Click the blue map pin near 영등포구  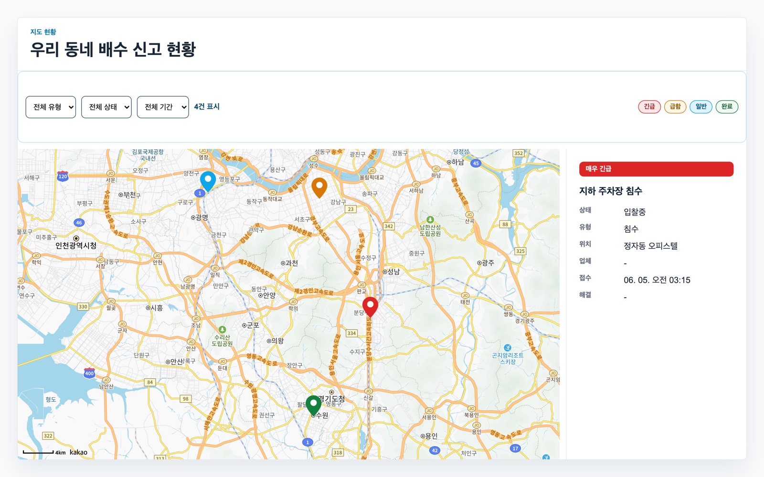pos(208,181)
